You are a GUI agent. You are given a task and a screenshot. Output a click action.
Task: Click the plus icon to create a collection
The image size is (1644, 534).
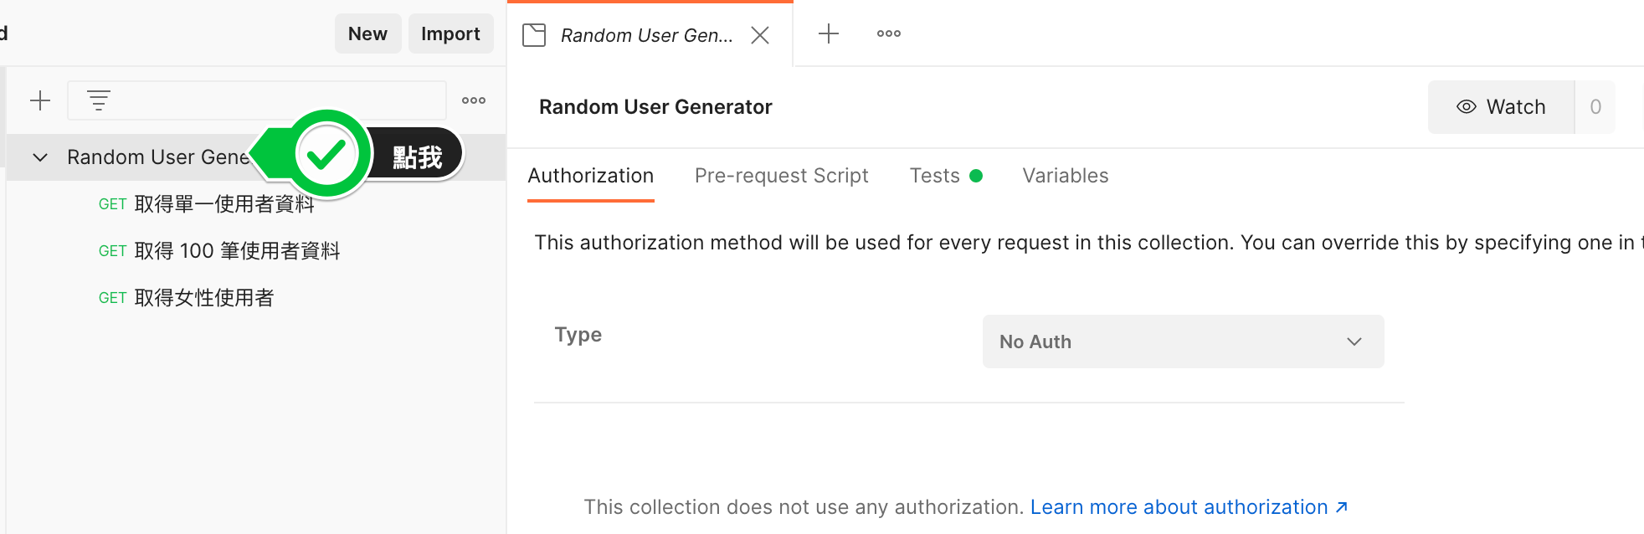[40, 101]
